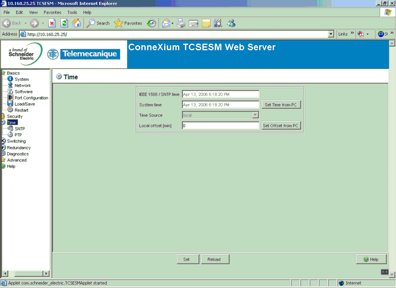Open the PTP page under Time
396x288 pixels.
click(18, 135)
